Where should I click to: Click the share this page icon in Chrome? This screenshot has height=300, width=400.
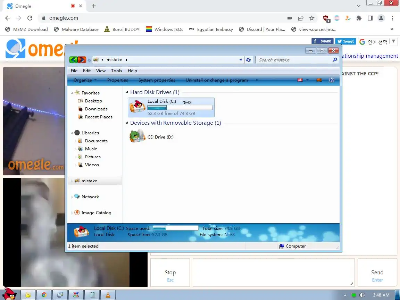pyautogui.click(x=301, y=18)
